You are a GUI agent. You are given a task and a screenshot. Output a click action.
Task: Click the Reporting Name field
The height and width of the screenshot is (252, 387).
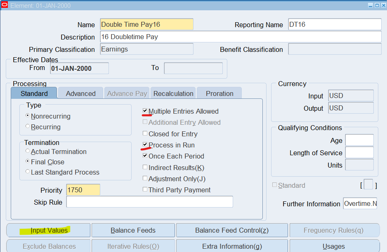(334, 24)
